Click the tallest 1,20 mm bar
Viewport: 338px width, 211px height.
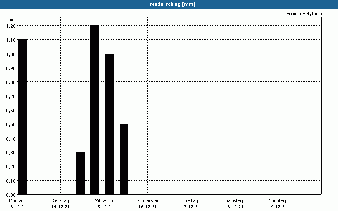tap(95, 110)
